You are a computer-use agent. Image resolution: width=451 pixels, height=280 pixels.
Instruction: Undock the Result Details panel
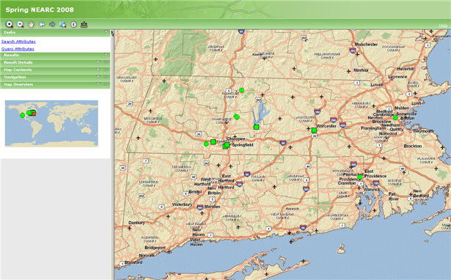106,62
